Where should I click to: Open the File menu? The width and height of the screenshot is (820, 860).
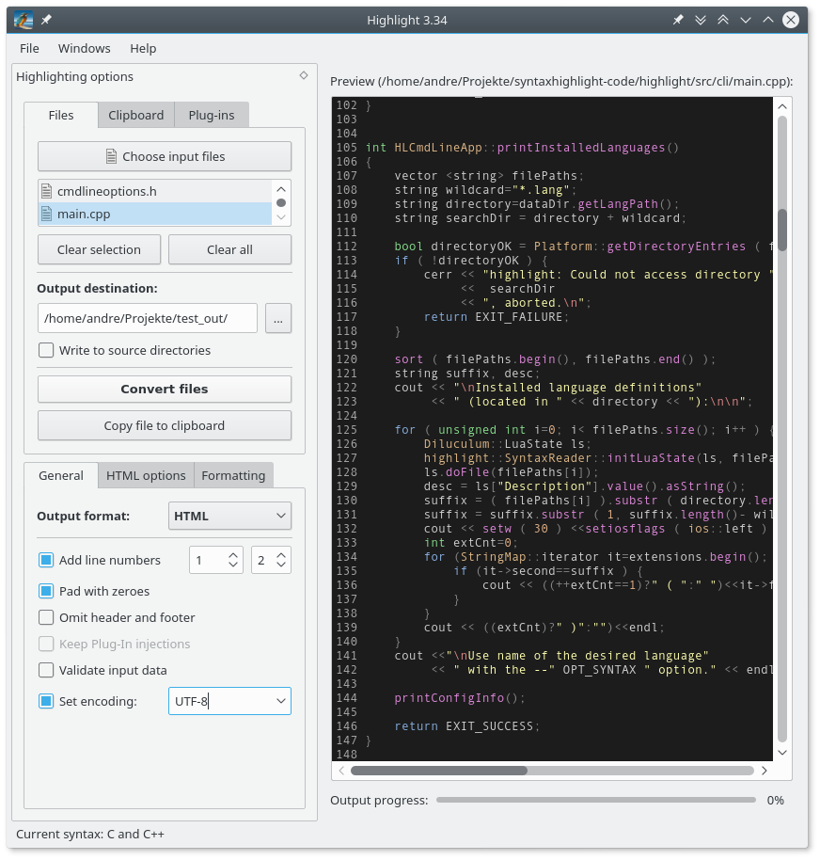click(29, 48)
